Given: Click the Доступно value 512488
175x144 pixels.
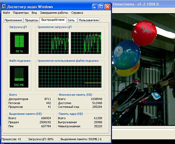Looking at the screenshot, I should (x=97, y=103).
